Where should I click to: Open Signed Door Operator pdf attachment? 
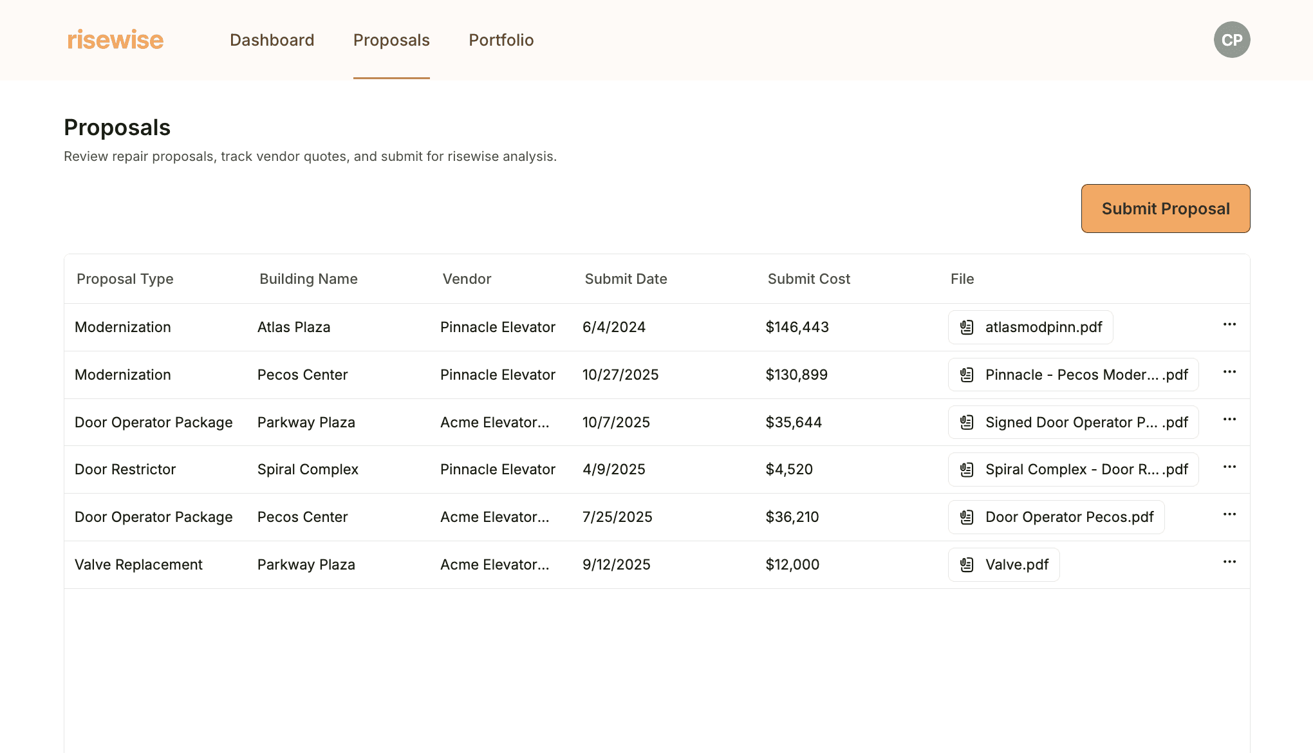[1073, 422]
